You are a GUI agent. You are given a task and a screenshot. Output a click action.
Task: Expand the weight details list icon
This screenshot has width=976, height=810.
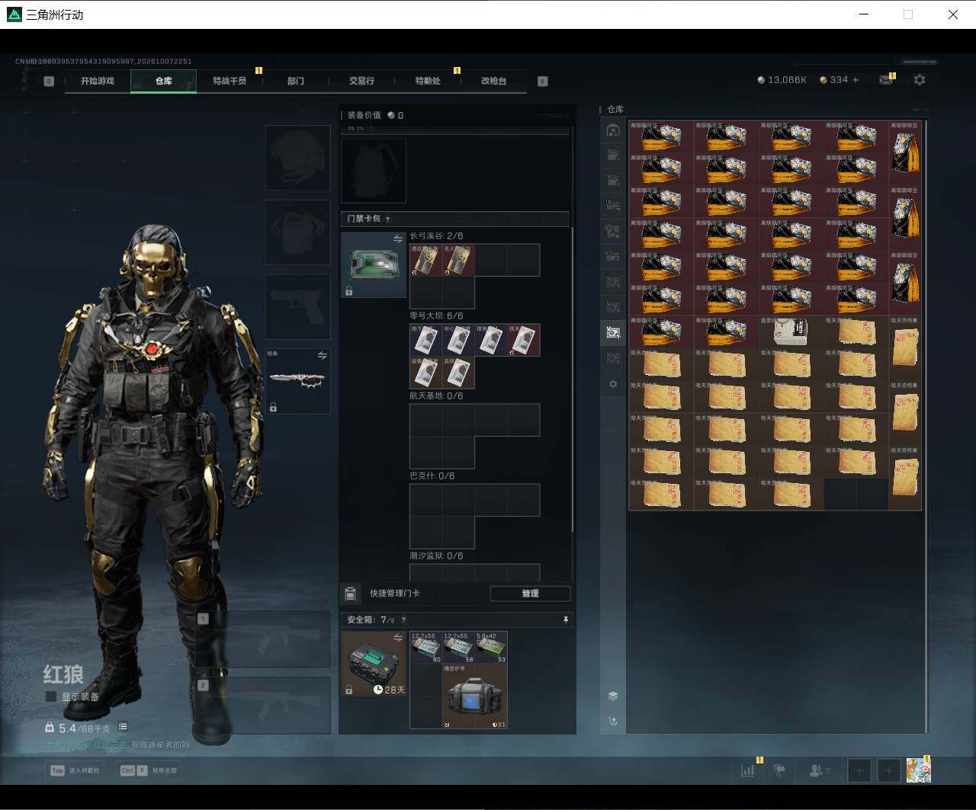point(123,727)
